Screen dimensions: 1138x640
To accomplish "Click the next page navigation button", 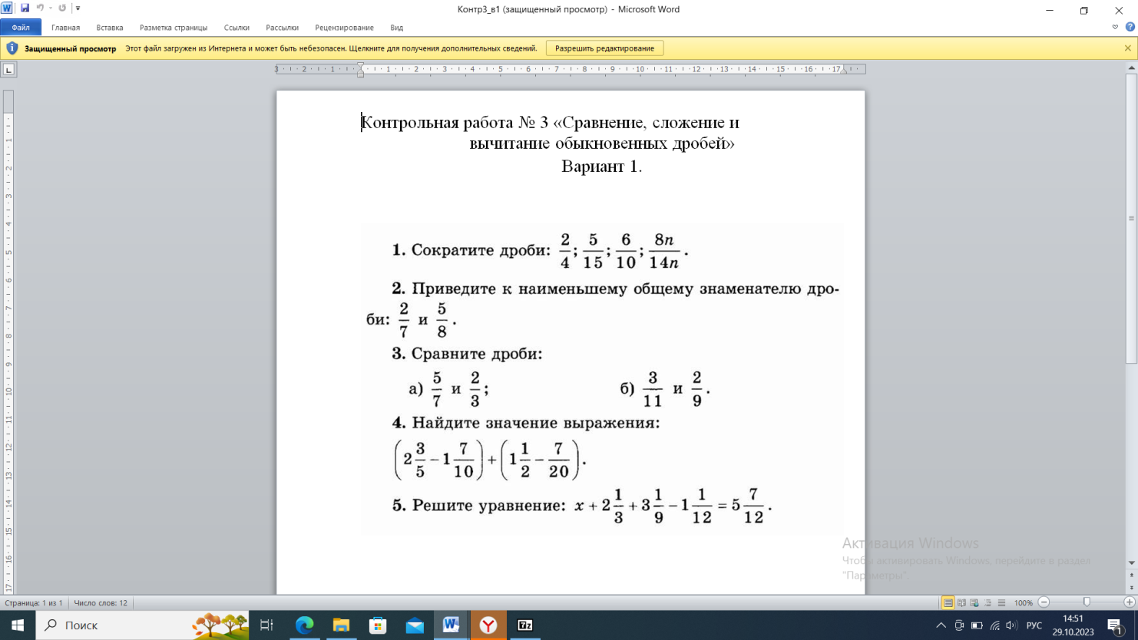I will [1131, 589].
